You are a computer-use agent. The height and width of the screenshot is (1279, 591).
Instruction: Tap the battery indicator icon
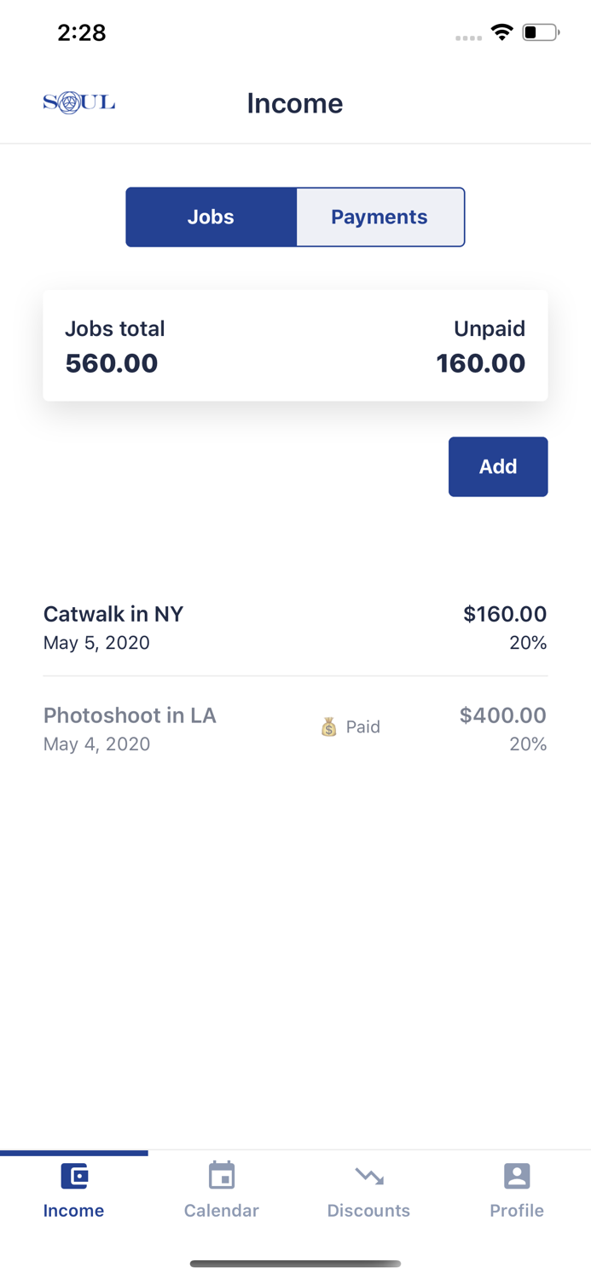541,32
